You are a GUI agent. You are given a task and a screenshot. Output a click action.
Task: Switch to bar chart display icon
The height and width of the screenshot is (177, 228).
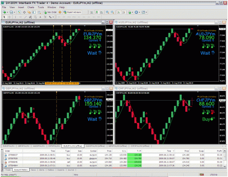pos(92,12)
